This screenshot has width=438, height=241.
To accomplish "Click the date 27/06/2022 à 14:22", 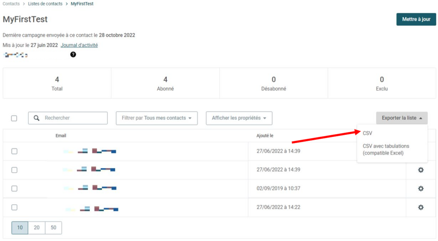I will (278, 207).
